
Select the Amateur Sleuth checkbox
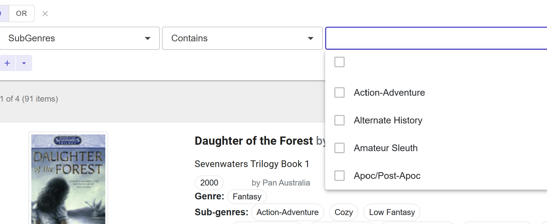[339, 148]
